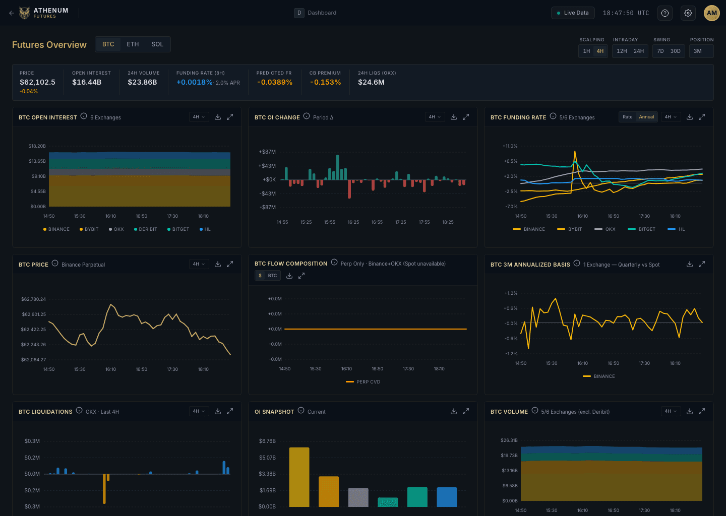Toggle Deribit series in Open Interest legend
726x516 pixels.
point(146,229)
